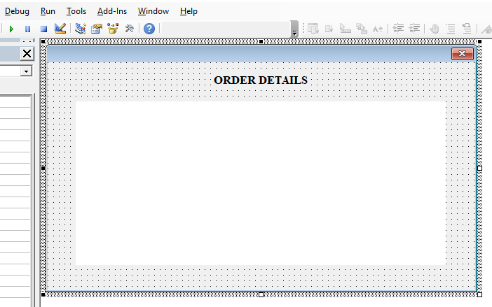Click the Break (pause) toolbar icon
The height and width of the screenshot is (307, 492).
coord(27,29)
